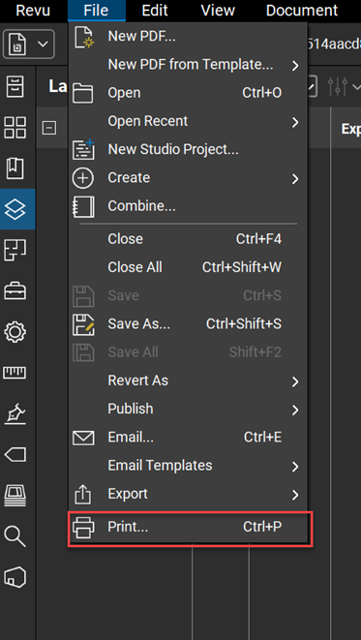Open the Measurements ruler panel icon
Image resolution: width=361 pixels, height=640 pixels.
(x=15, y=373)
